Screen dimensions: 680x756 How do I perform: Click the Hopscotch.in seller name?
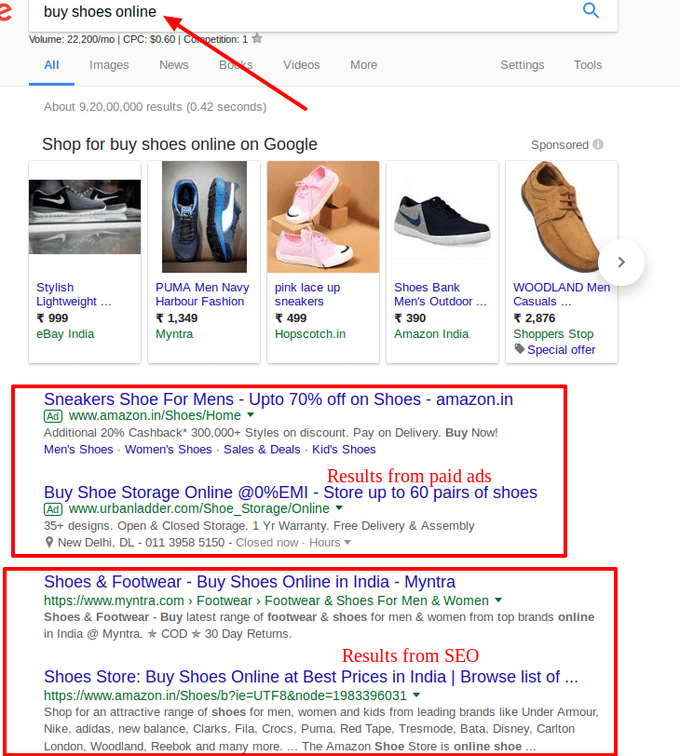pyautogui.click(x=310, y=333)
